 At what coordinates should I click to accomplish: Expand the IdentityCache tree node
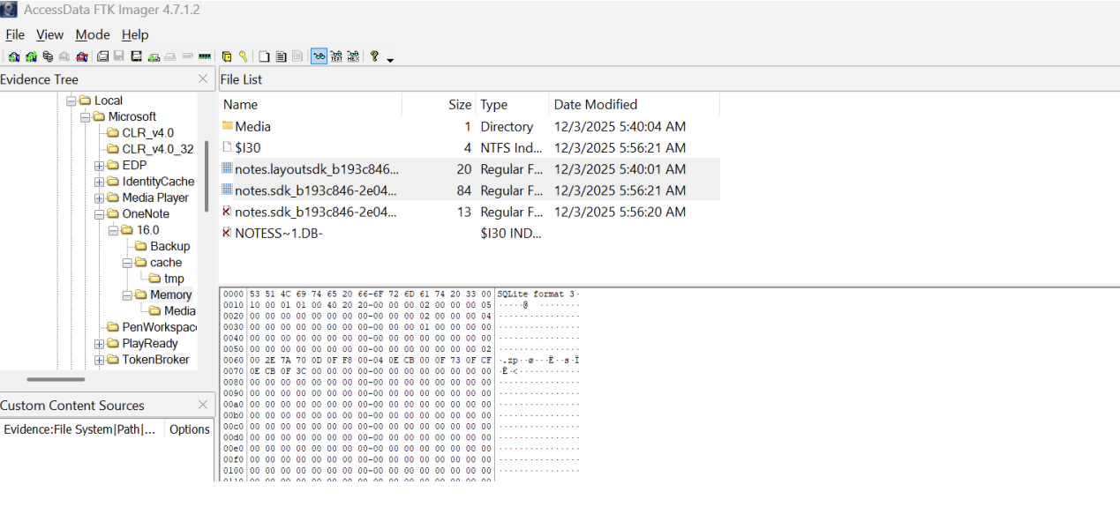pos(101,181)
